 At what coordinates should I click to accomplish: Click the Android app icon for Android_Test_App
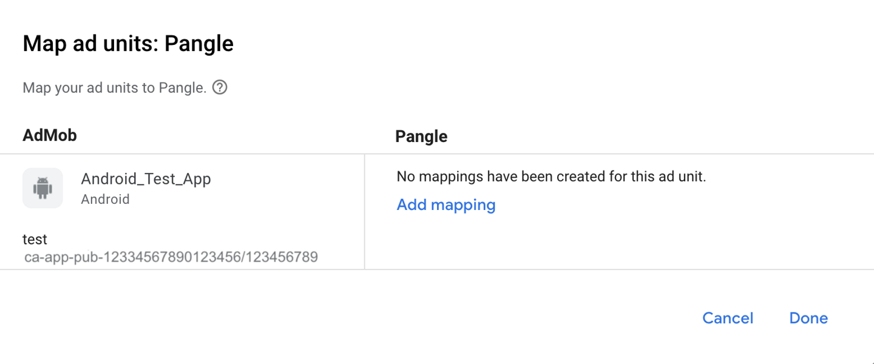42,187
